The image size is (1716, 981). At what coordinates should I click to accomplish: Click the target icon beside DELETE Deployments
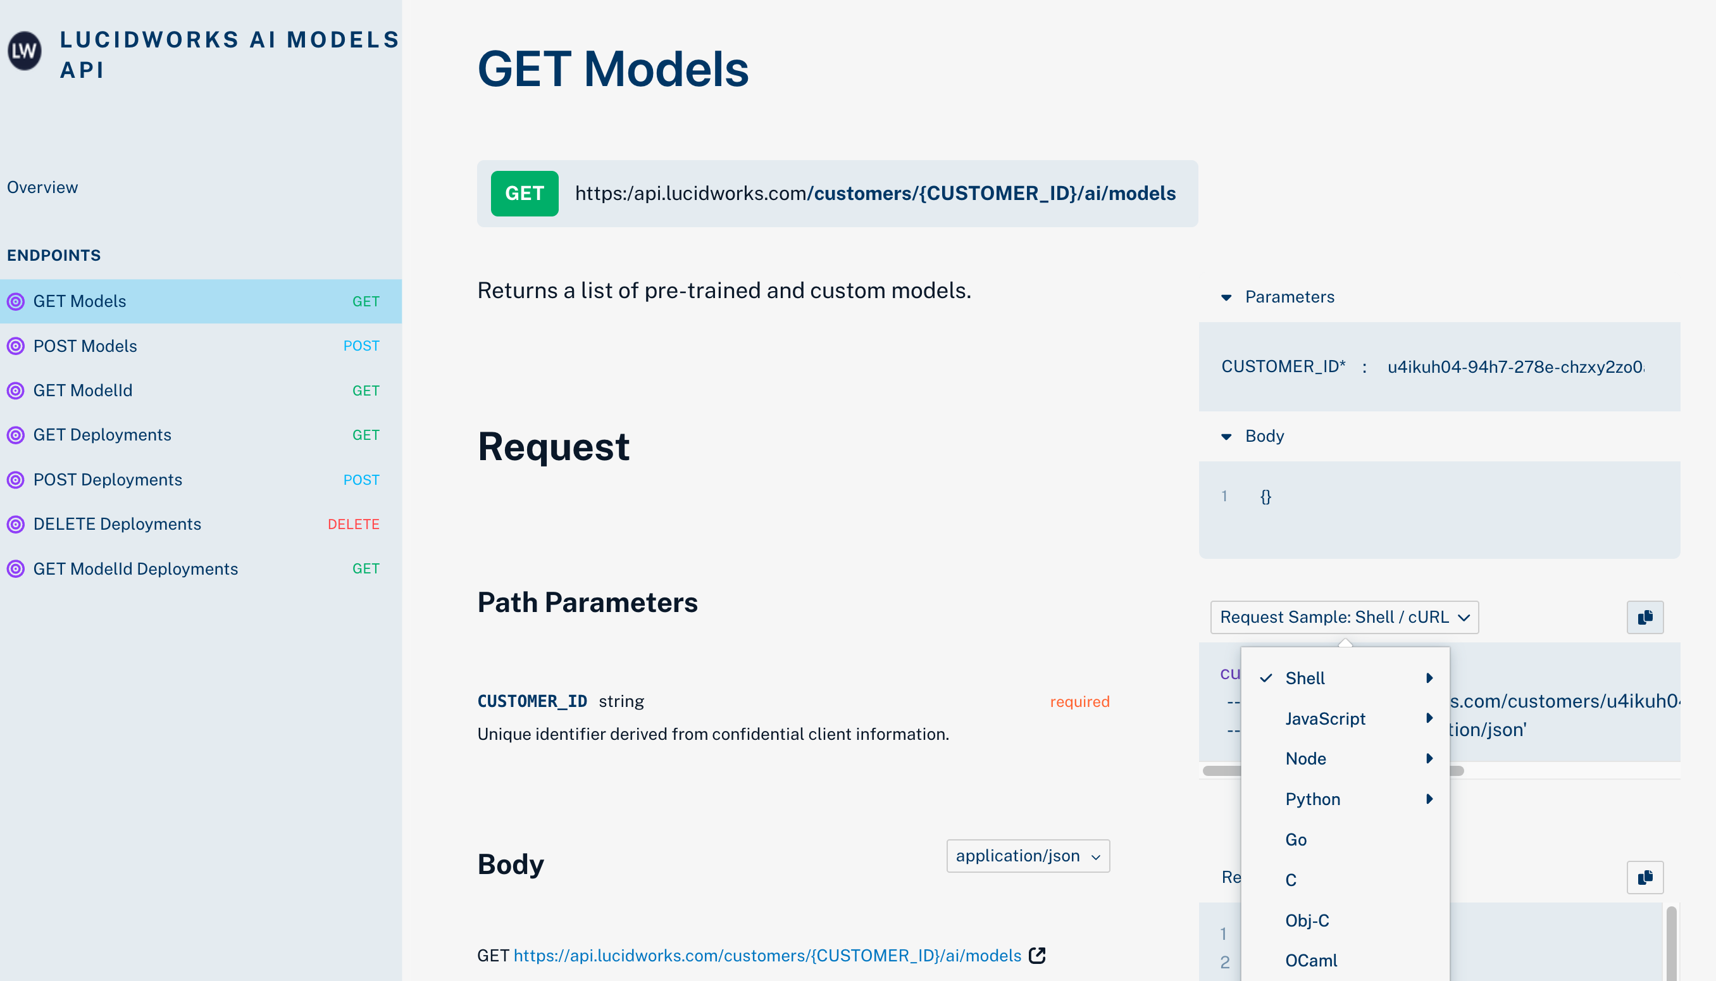(x=15, y=524)
